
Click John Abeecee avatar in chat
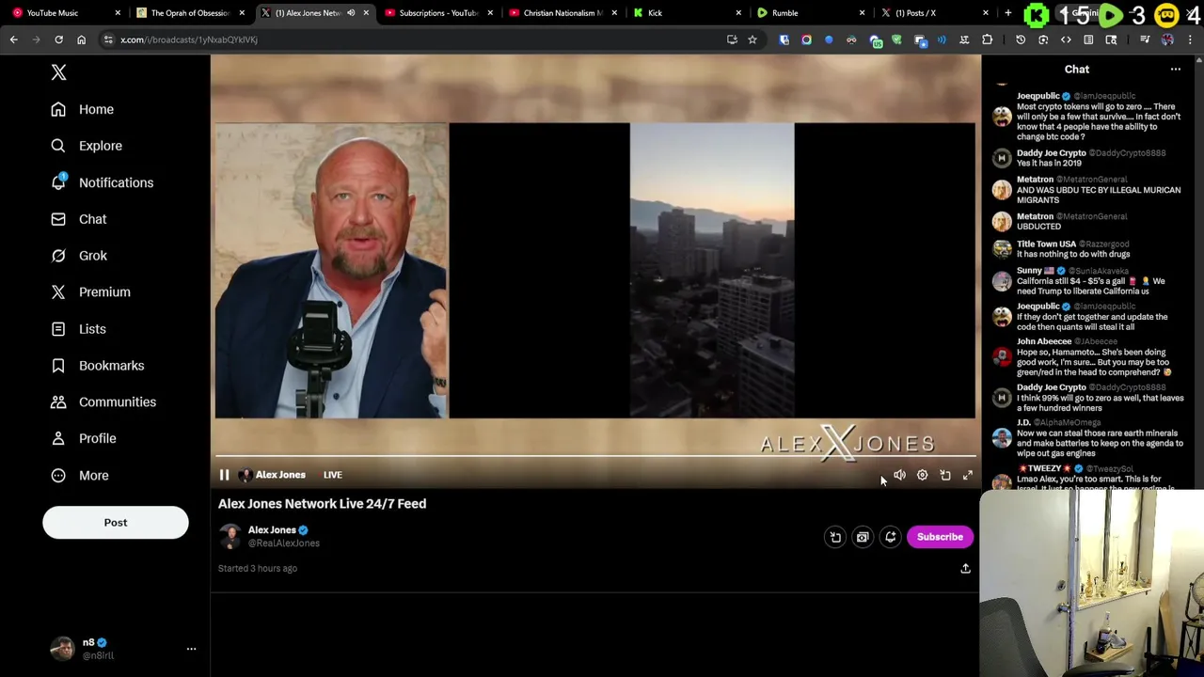tap(1002, 356)
